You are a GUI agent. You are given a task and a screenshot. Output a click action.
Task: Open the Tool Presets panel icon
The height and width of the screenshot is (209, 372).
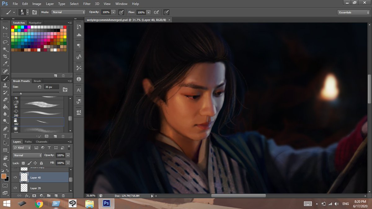pyautogui.click(x=79, y=68)
